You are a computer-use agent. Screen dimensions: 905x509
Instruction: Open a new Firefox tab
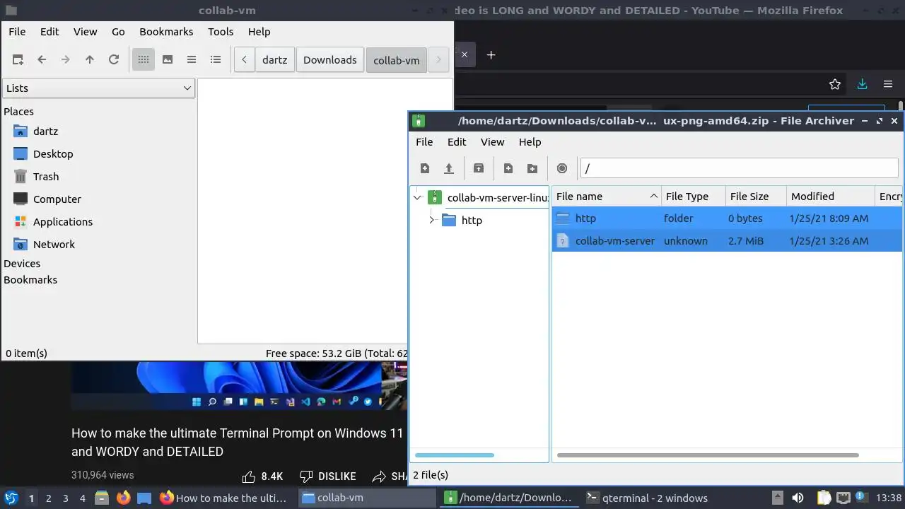click(491, 54)
